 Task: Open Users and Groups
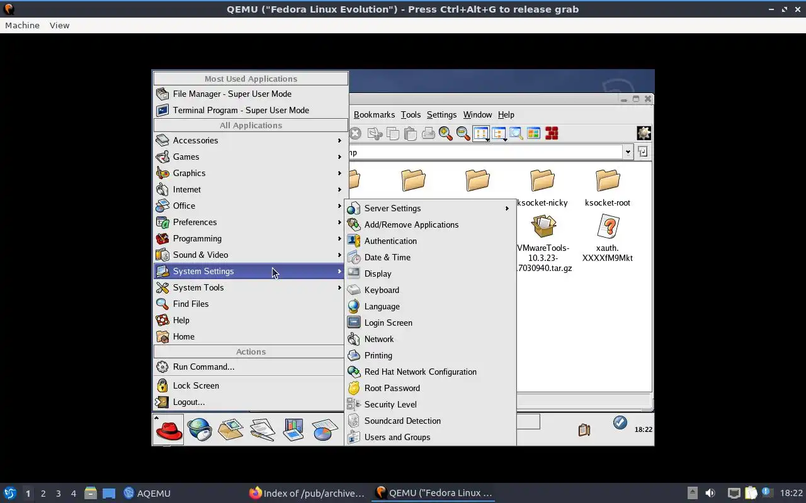coord(430,437)
